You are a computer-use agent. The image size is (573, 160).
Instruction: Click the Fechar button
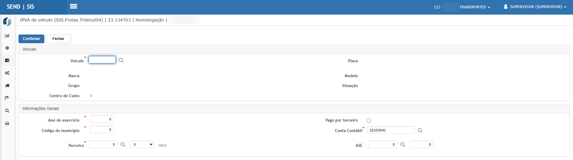[58, 39]
